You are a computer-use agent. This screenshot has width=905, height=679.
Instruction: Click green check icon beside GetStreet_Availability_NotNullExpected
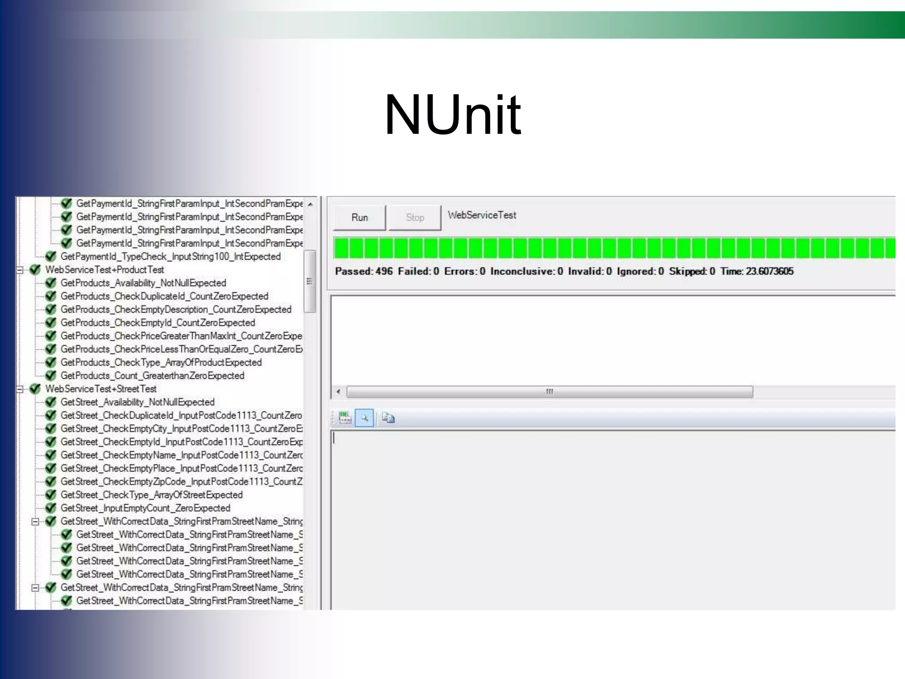point(51,402)
